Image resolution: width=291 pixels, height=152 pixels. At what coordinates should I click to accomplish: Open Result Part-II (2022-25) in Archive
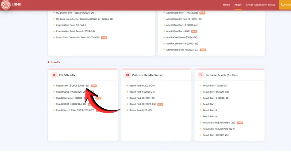(216, 135)
